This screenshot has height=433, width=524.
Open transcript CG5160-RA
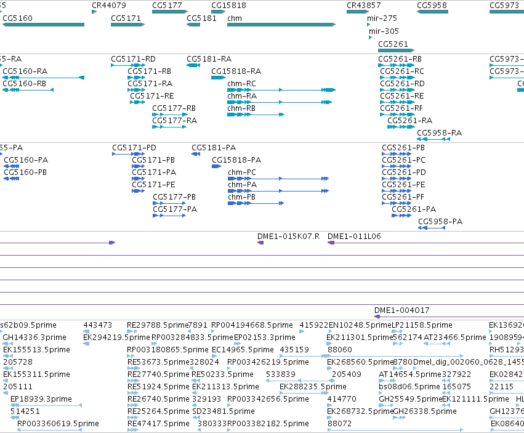[x=25, y=71]
